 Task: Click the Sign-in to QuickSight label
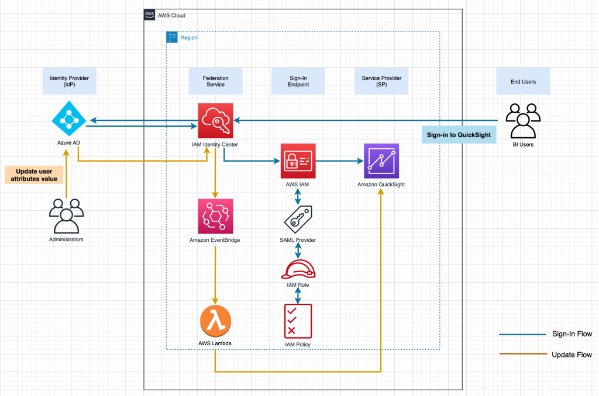coord(459,134)
